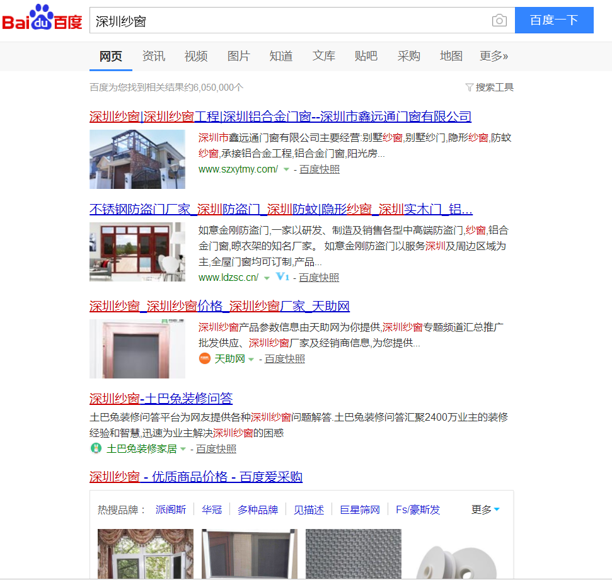Open 百度快照 for ldzsc.cn result

coord(319,278)
